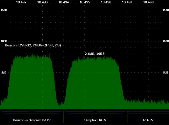Viewport: 169px width, 125px height.
Task: Click the "Beacon (DVB-S2, 2MS/s QPSK, 2/3)" label
Action: coord(33,45)
